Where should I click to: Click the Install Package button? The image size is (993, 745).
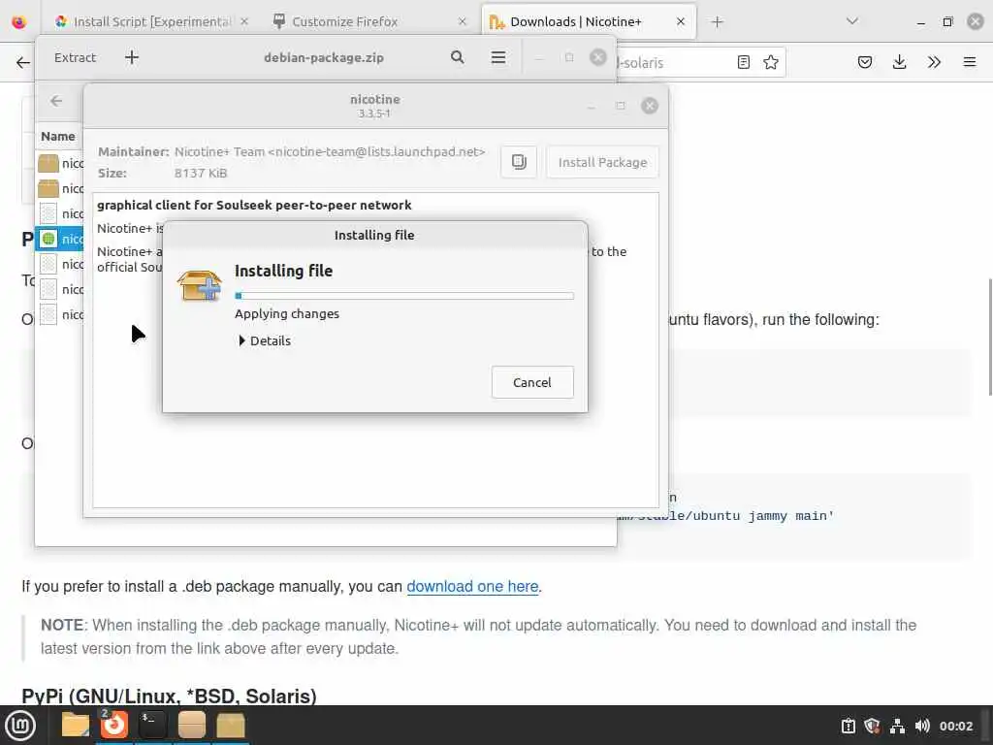[602, 162]
